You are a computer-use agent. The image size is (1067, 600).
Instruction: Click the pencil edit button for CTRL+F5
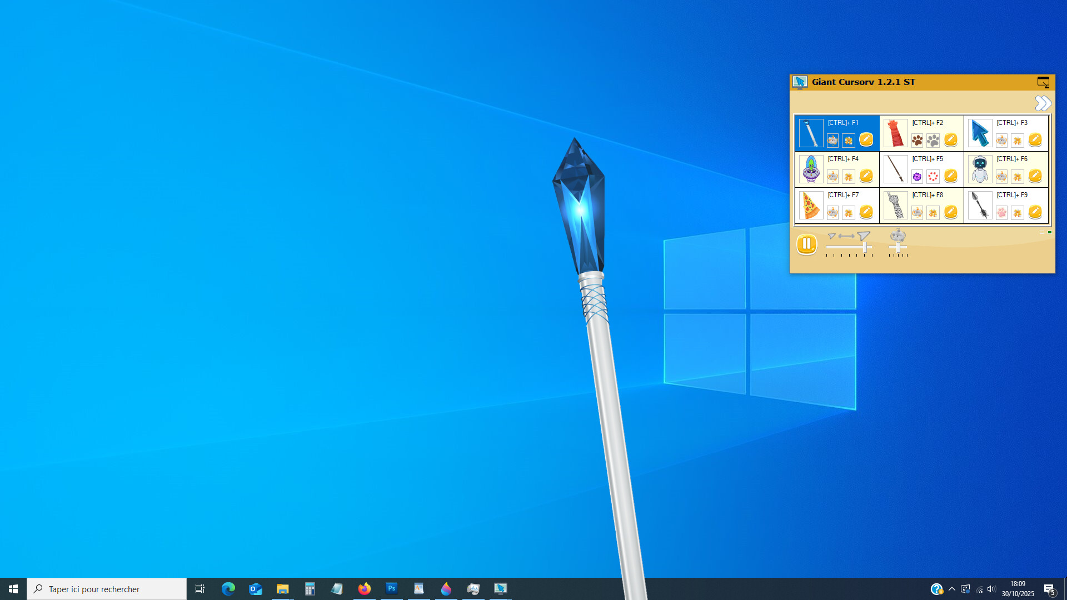point(950,176)
